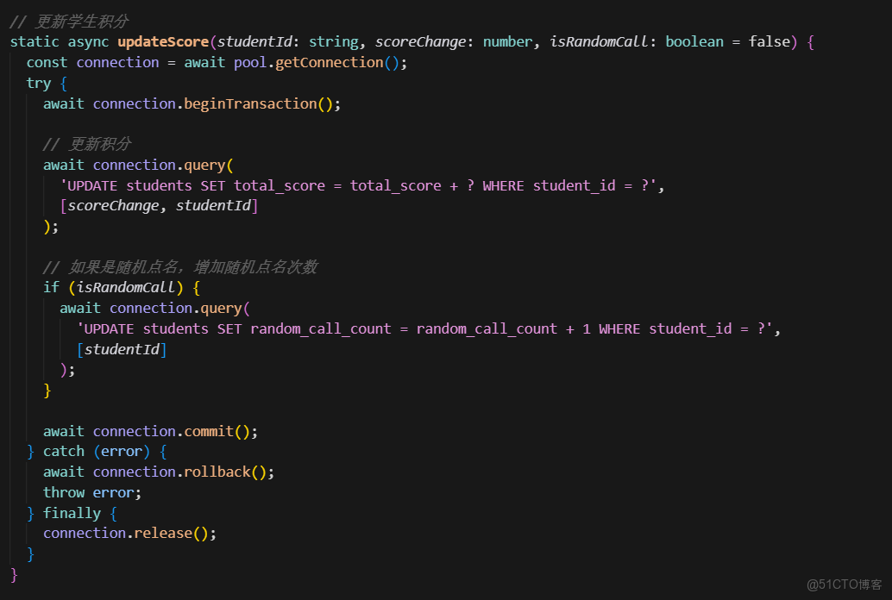The image size is (892, 600).
Task: Click the closing brace of the function
Action: pyautogui.click(x=14, y=575)
